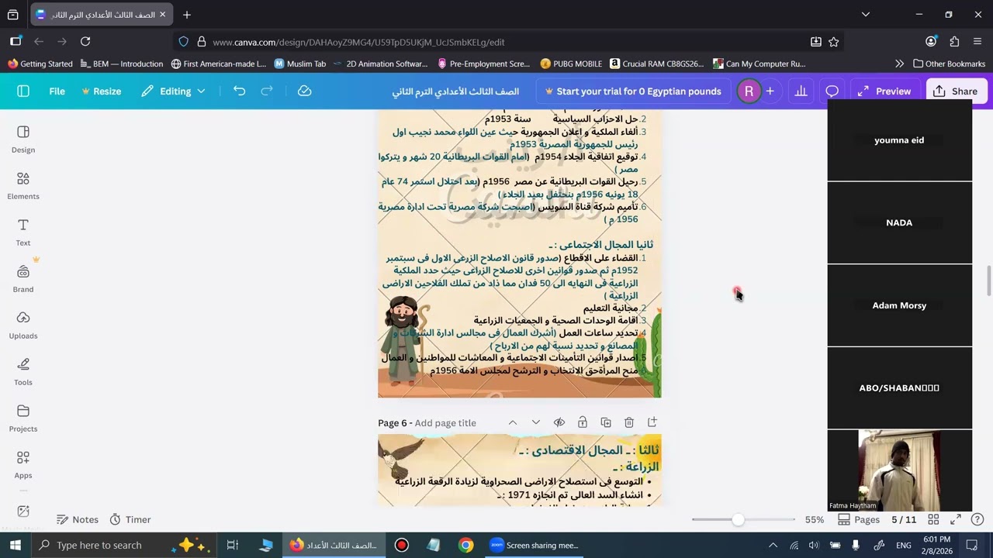Open the File menu
This screenshot has height=558, width=993.
point(57,91)
